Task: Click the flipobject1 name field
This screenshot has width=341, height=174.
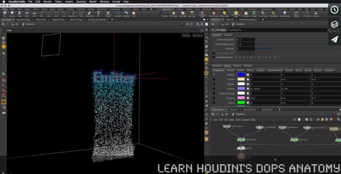Action: (x=277, y=30)
